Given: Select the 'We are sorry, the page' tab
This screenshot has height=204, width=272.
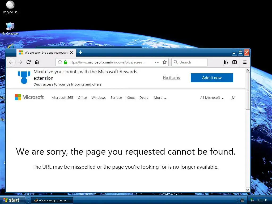Looking at the screenshot, I should [46, 53].
